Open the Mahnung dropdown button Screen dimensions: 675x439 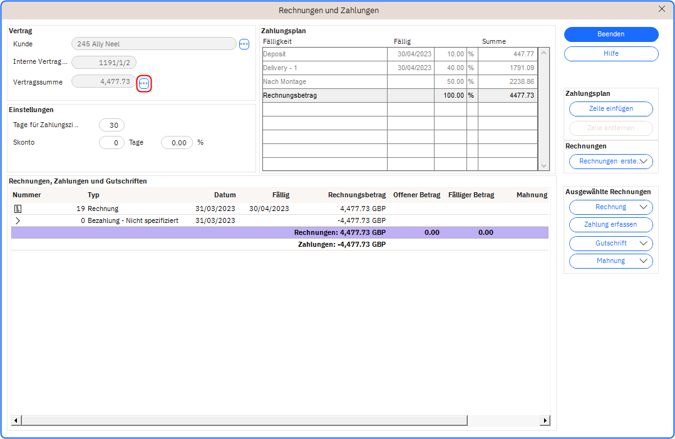click(x=611, y=261)
